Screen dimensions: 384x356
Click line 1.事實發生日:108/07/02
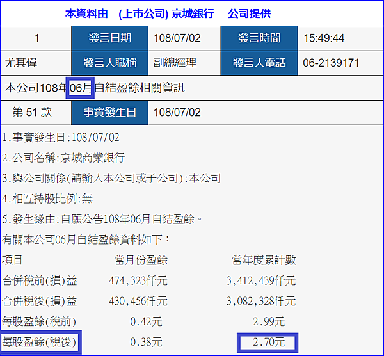61,138
